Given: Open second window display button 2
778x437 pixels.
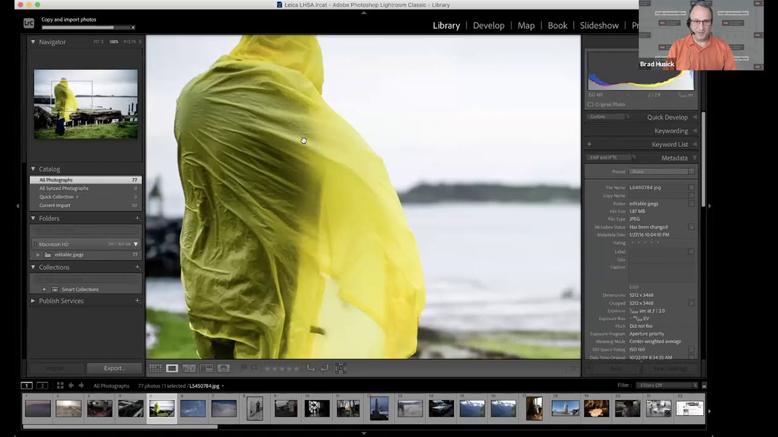Looking at the screenshot, I should tap(42, 385).
